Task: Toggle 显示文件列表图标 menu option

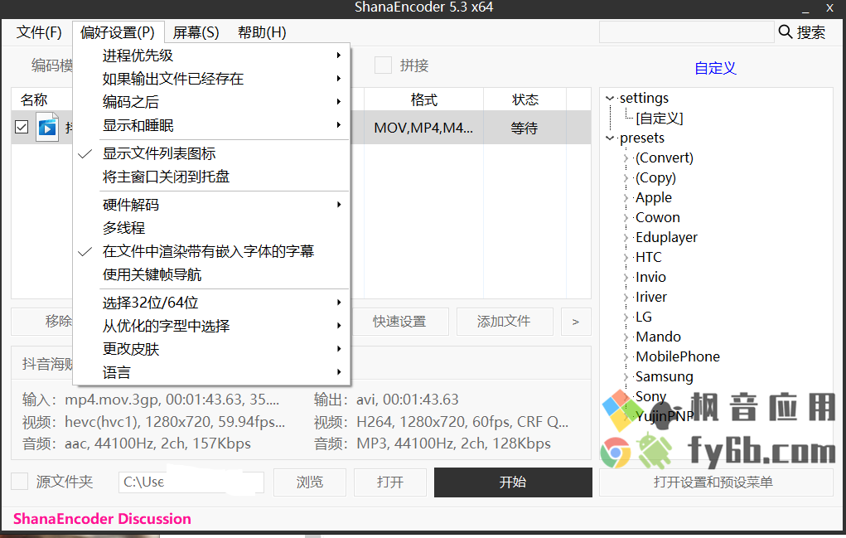Action: pos(211,153)
